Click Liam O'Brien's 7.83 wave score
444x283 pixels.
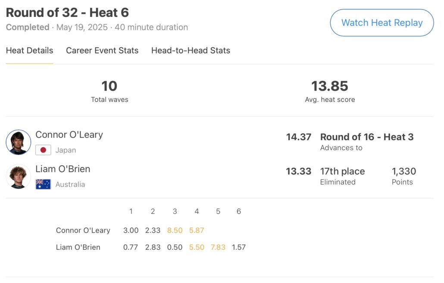(218, 247)
